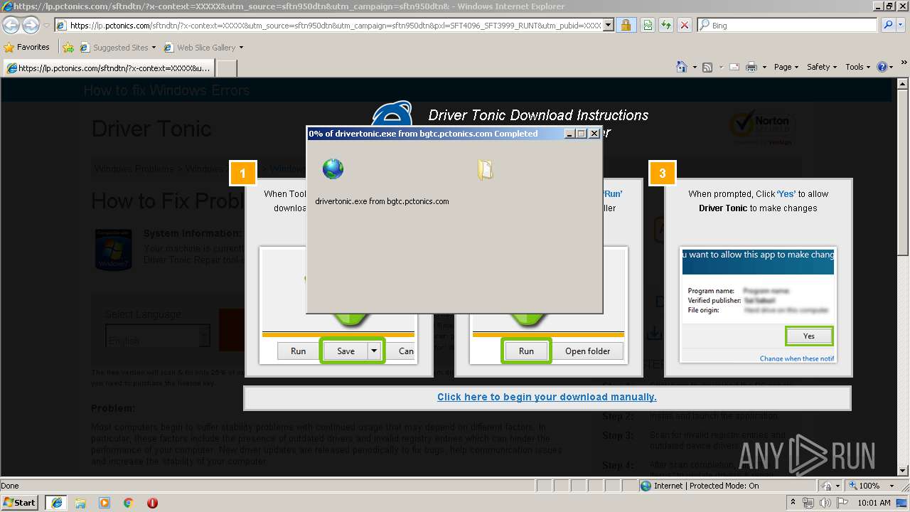Image resolution: width=910 pixels, height=512 pixels.
Task: Click the network tray icon
Action: tap(808, 503)
